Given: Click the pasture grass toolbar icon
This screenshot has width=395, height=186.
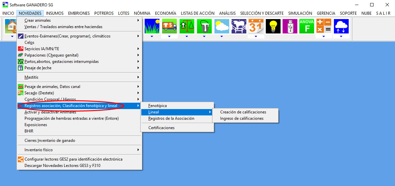Looking at the screenshot, I should pos(152,26).
